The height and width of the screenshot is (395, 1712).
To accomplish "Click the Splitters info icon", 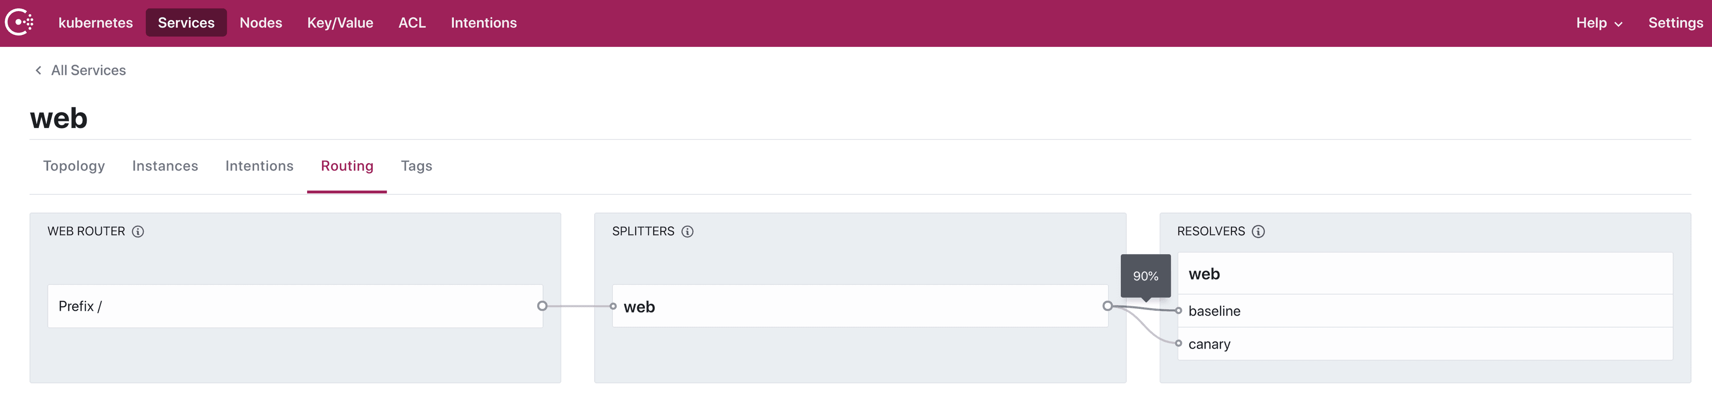I will pos(687,231).
